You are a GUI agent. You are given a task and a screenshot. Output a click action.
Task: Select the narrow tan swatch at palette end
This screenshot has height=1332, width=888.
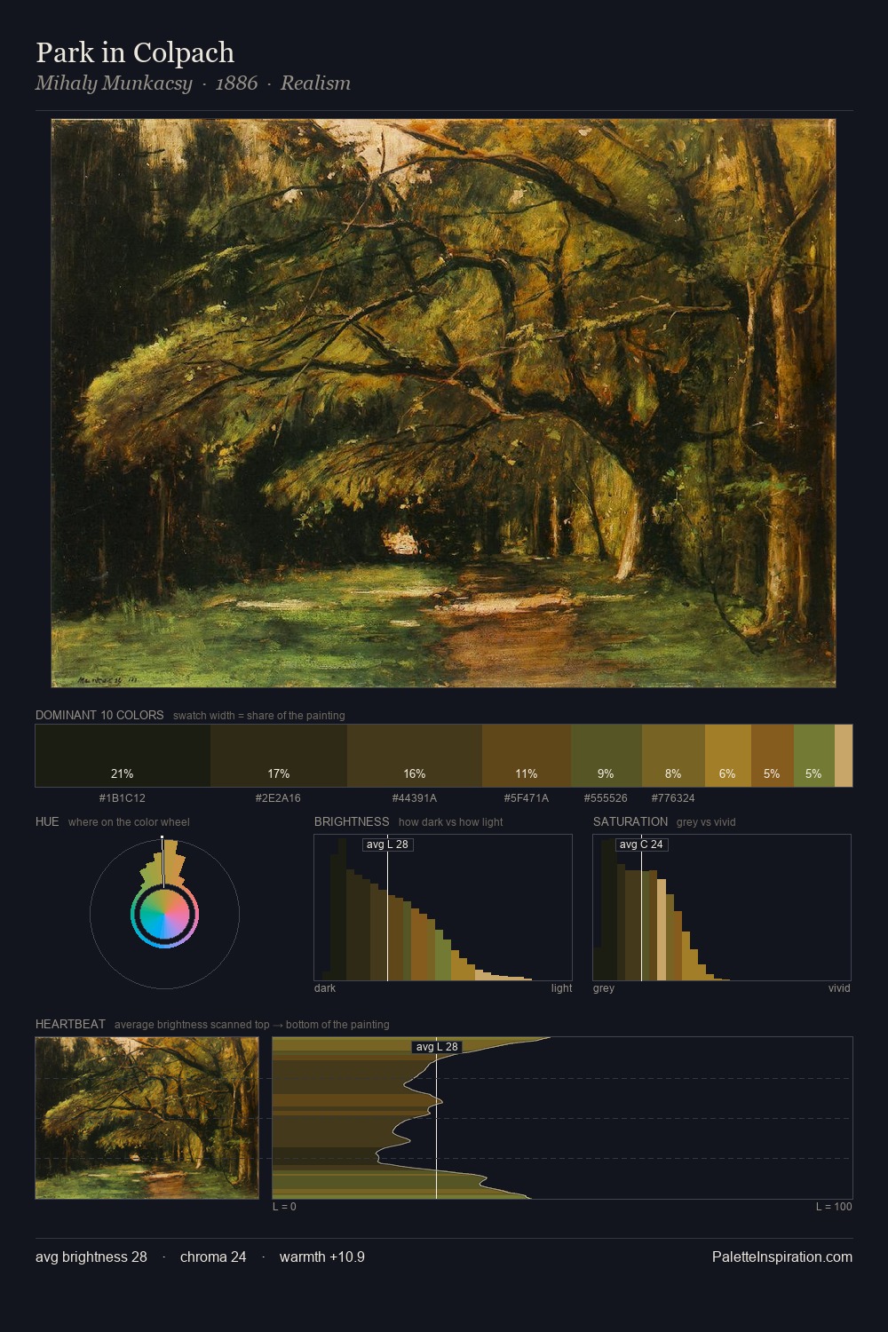click(x=844, y=756)
